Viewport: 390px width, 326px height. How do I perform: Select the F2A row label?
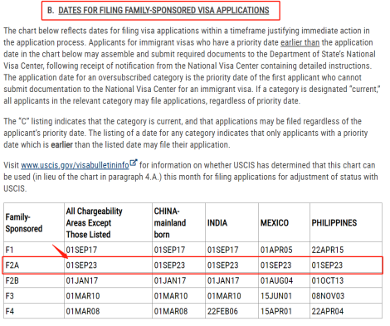tap(12, 265)
